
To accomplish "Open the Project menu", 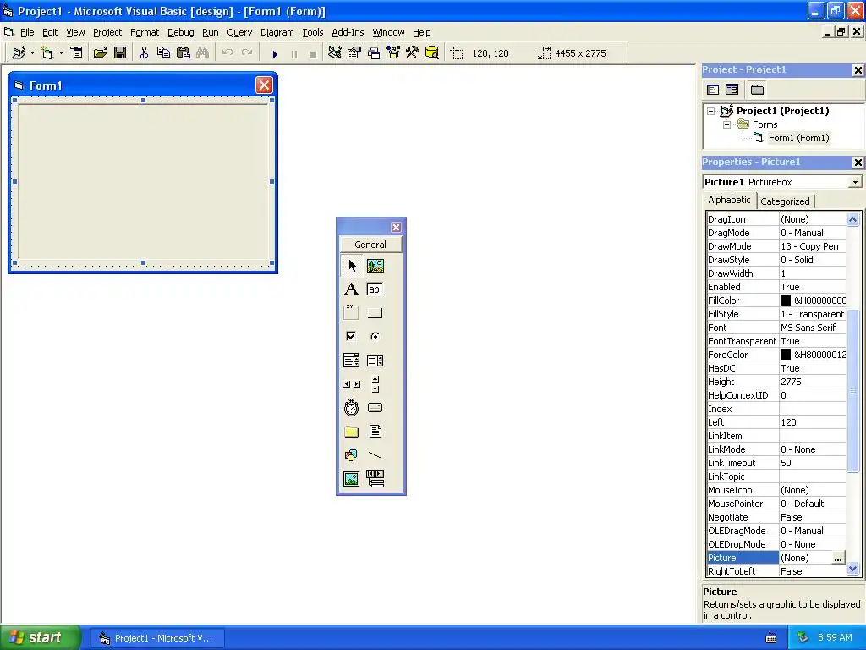I will tap(107, 32).
